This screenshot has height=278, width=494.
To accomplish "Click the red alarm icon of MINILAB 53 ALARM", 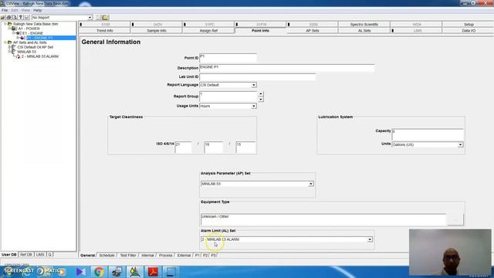I will [19, 56].
